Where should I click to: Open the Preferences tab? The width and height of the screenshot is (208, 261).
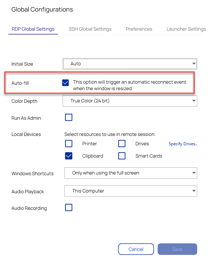139,29
